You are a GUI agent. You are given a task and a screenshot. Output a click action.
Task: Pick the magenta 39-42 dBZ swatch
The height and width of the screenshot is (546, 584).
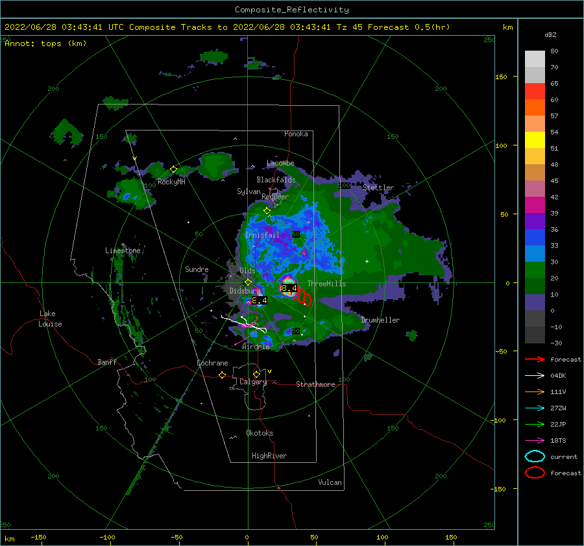pos(535,205)
